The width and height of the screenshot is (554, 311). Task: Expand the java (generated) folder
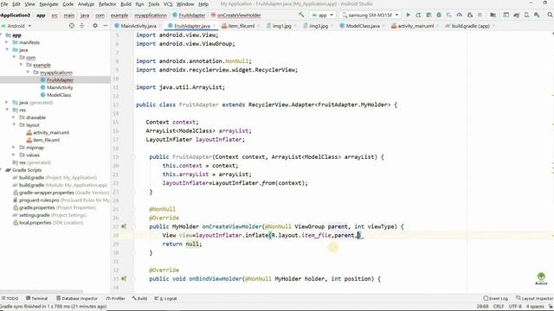coord(7,102)
